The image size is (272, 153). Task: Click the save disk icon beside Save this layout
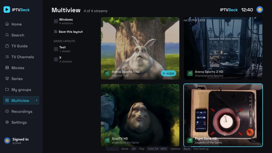[56, 31]
